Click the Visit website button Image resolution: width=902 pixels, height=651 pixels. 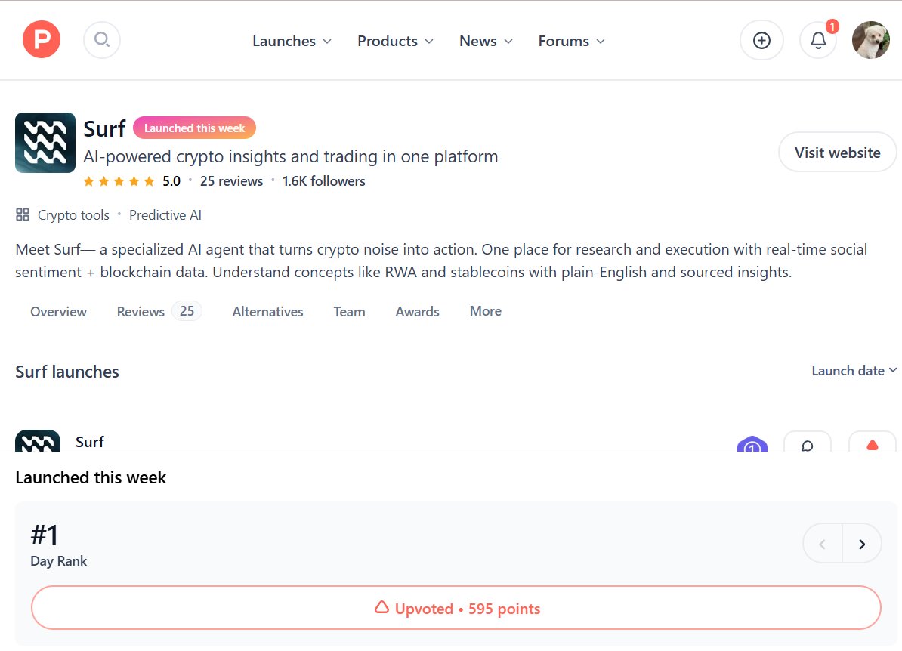coord(838,153)
